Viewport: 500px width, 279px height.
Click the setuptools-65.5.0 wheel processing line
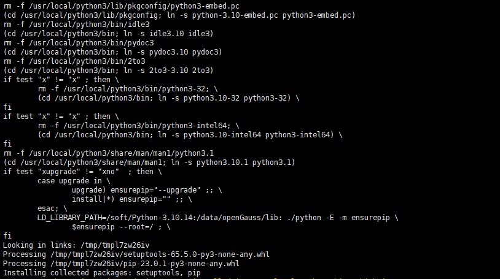[136, 254]
